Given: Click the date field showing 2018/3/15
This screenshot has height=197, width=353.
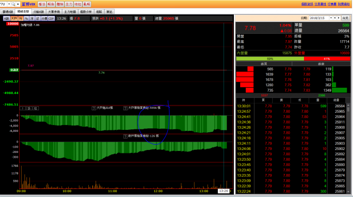Looking at the screenshot, I should [x=319, y=18].
